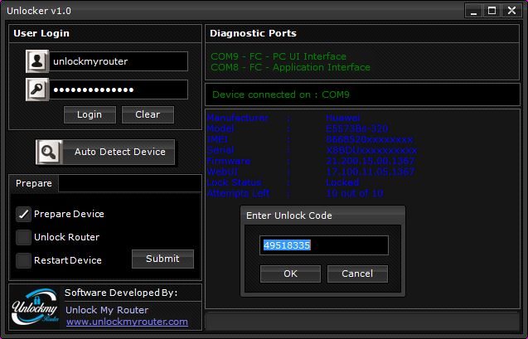Viewport: 528px width, 339px height.
Task: Click the WebUI value 17.100.11.05.1367
Action: coord(371,172)
